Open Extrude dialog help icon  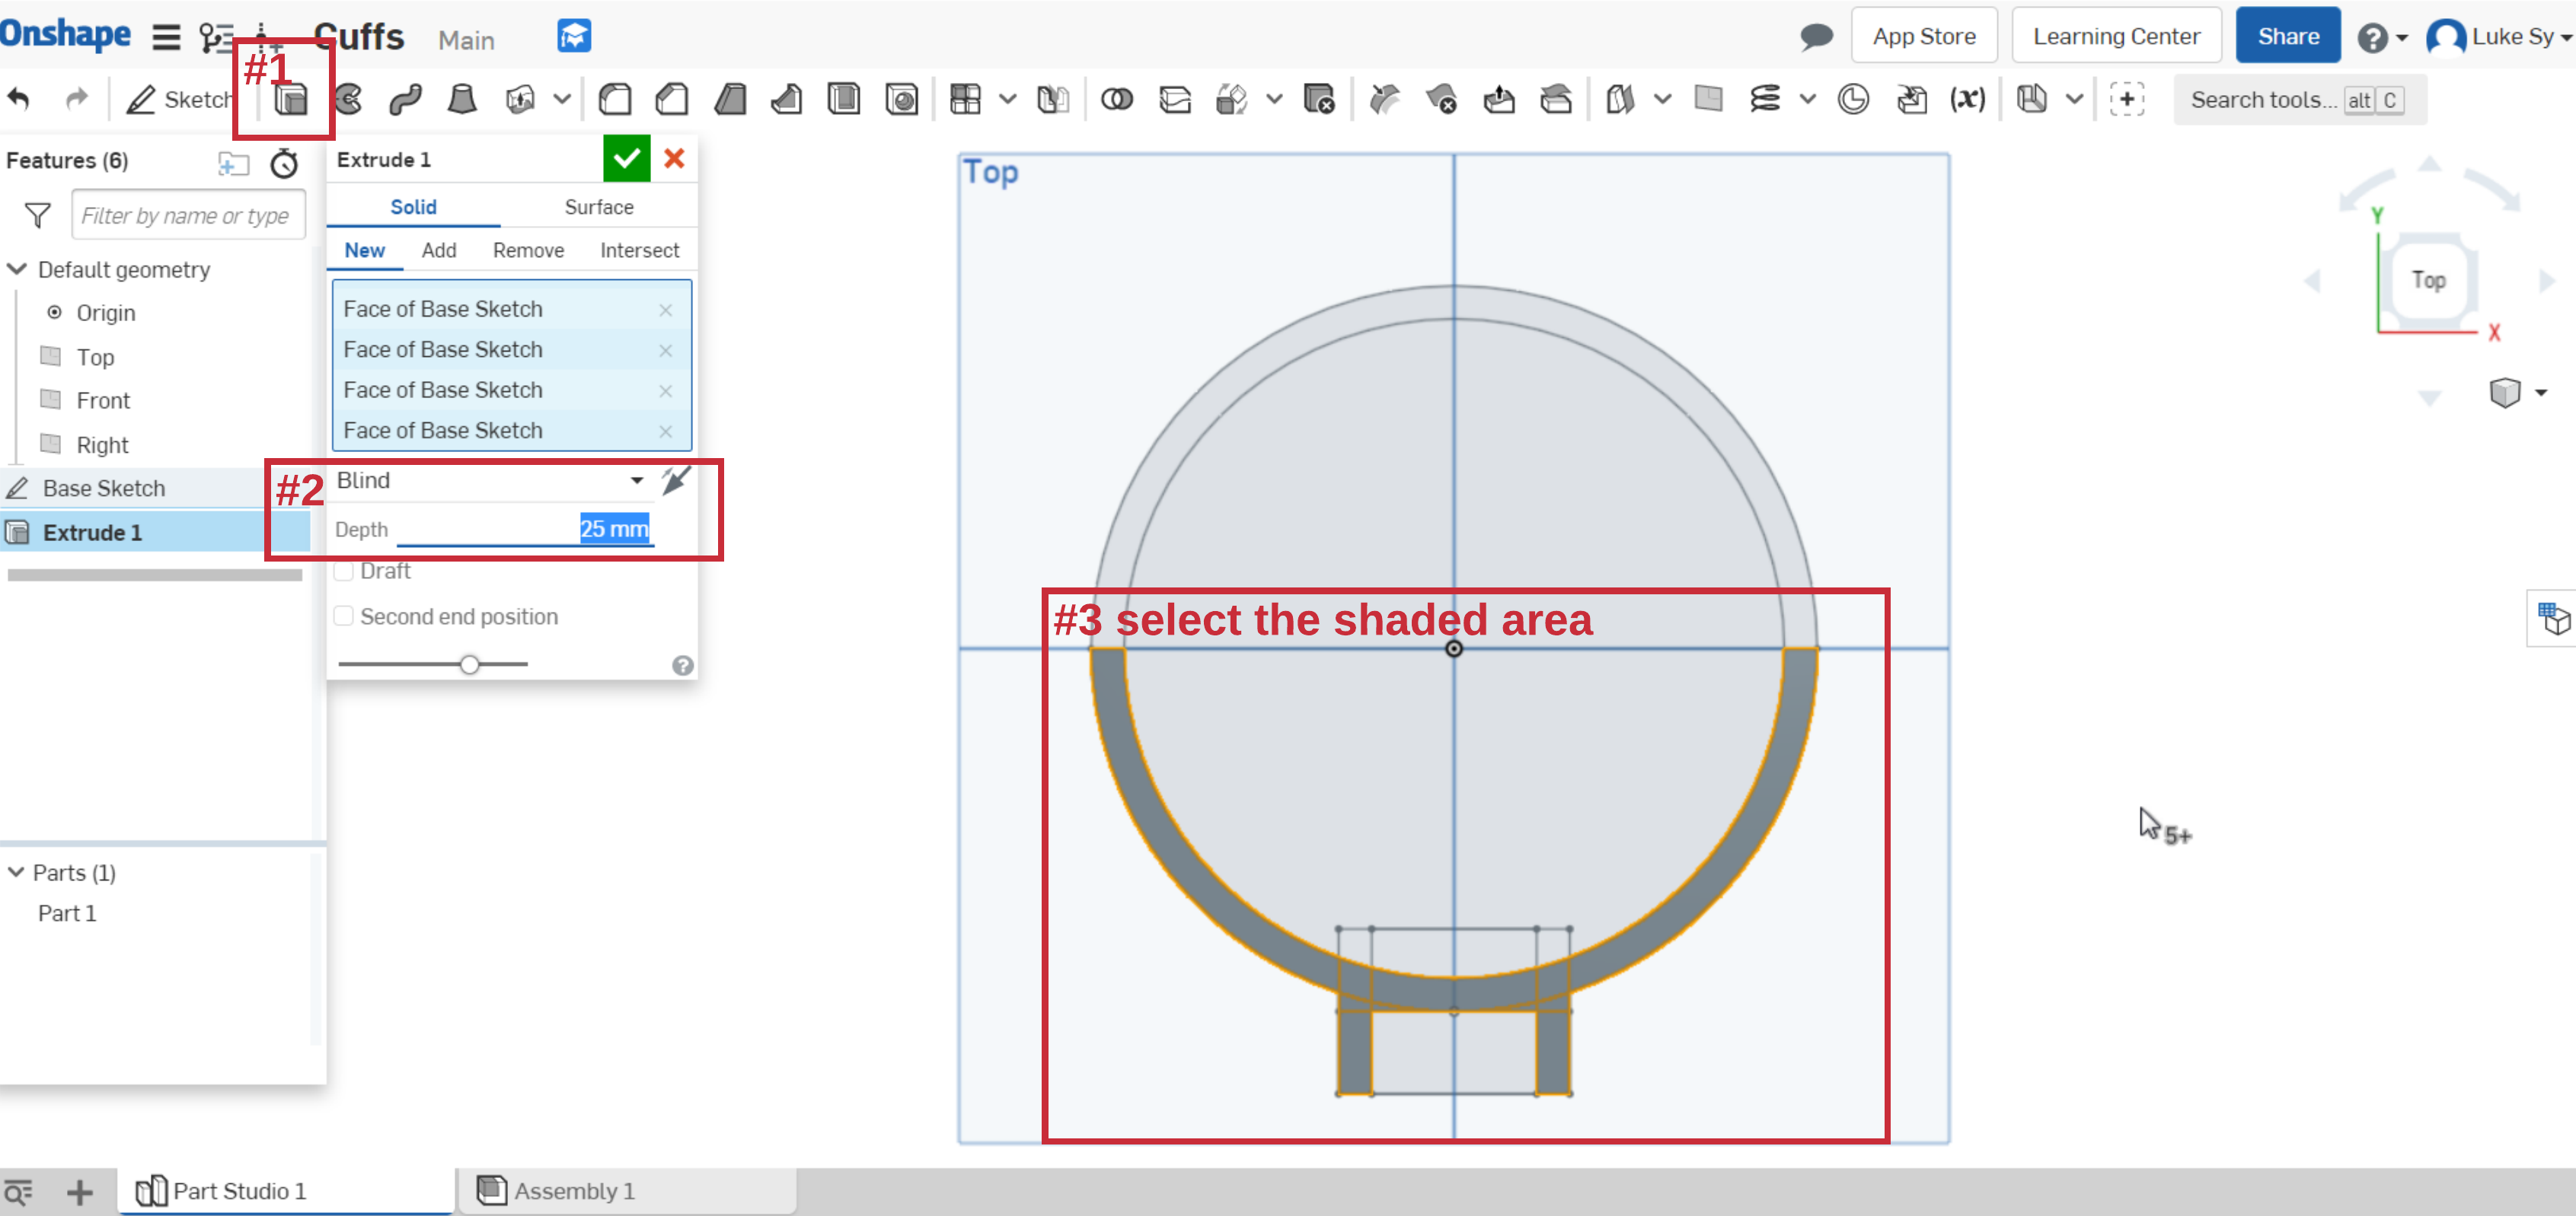[x=682, y=666]
